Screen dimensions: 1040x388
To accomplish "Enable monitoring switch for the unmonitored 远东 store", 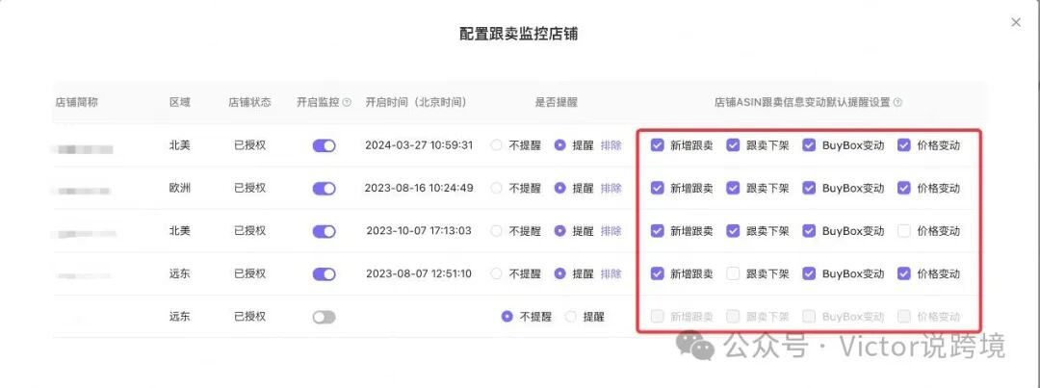I will 325,317.
